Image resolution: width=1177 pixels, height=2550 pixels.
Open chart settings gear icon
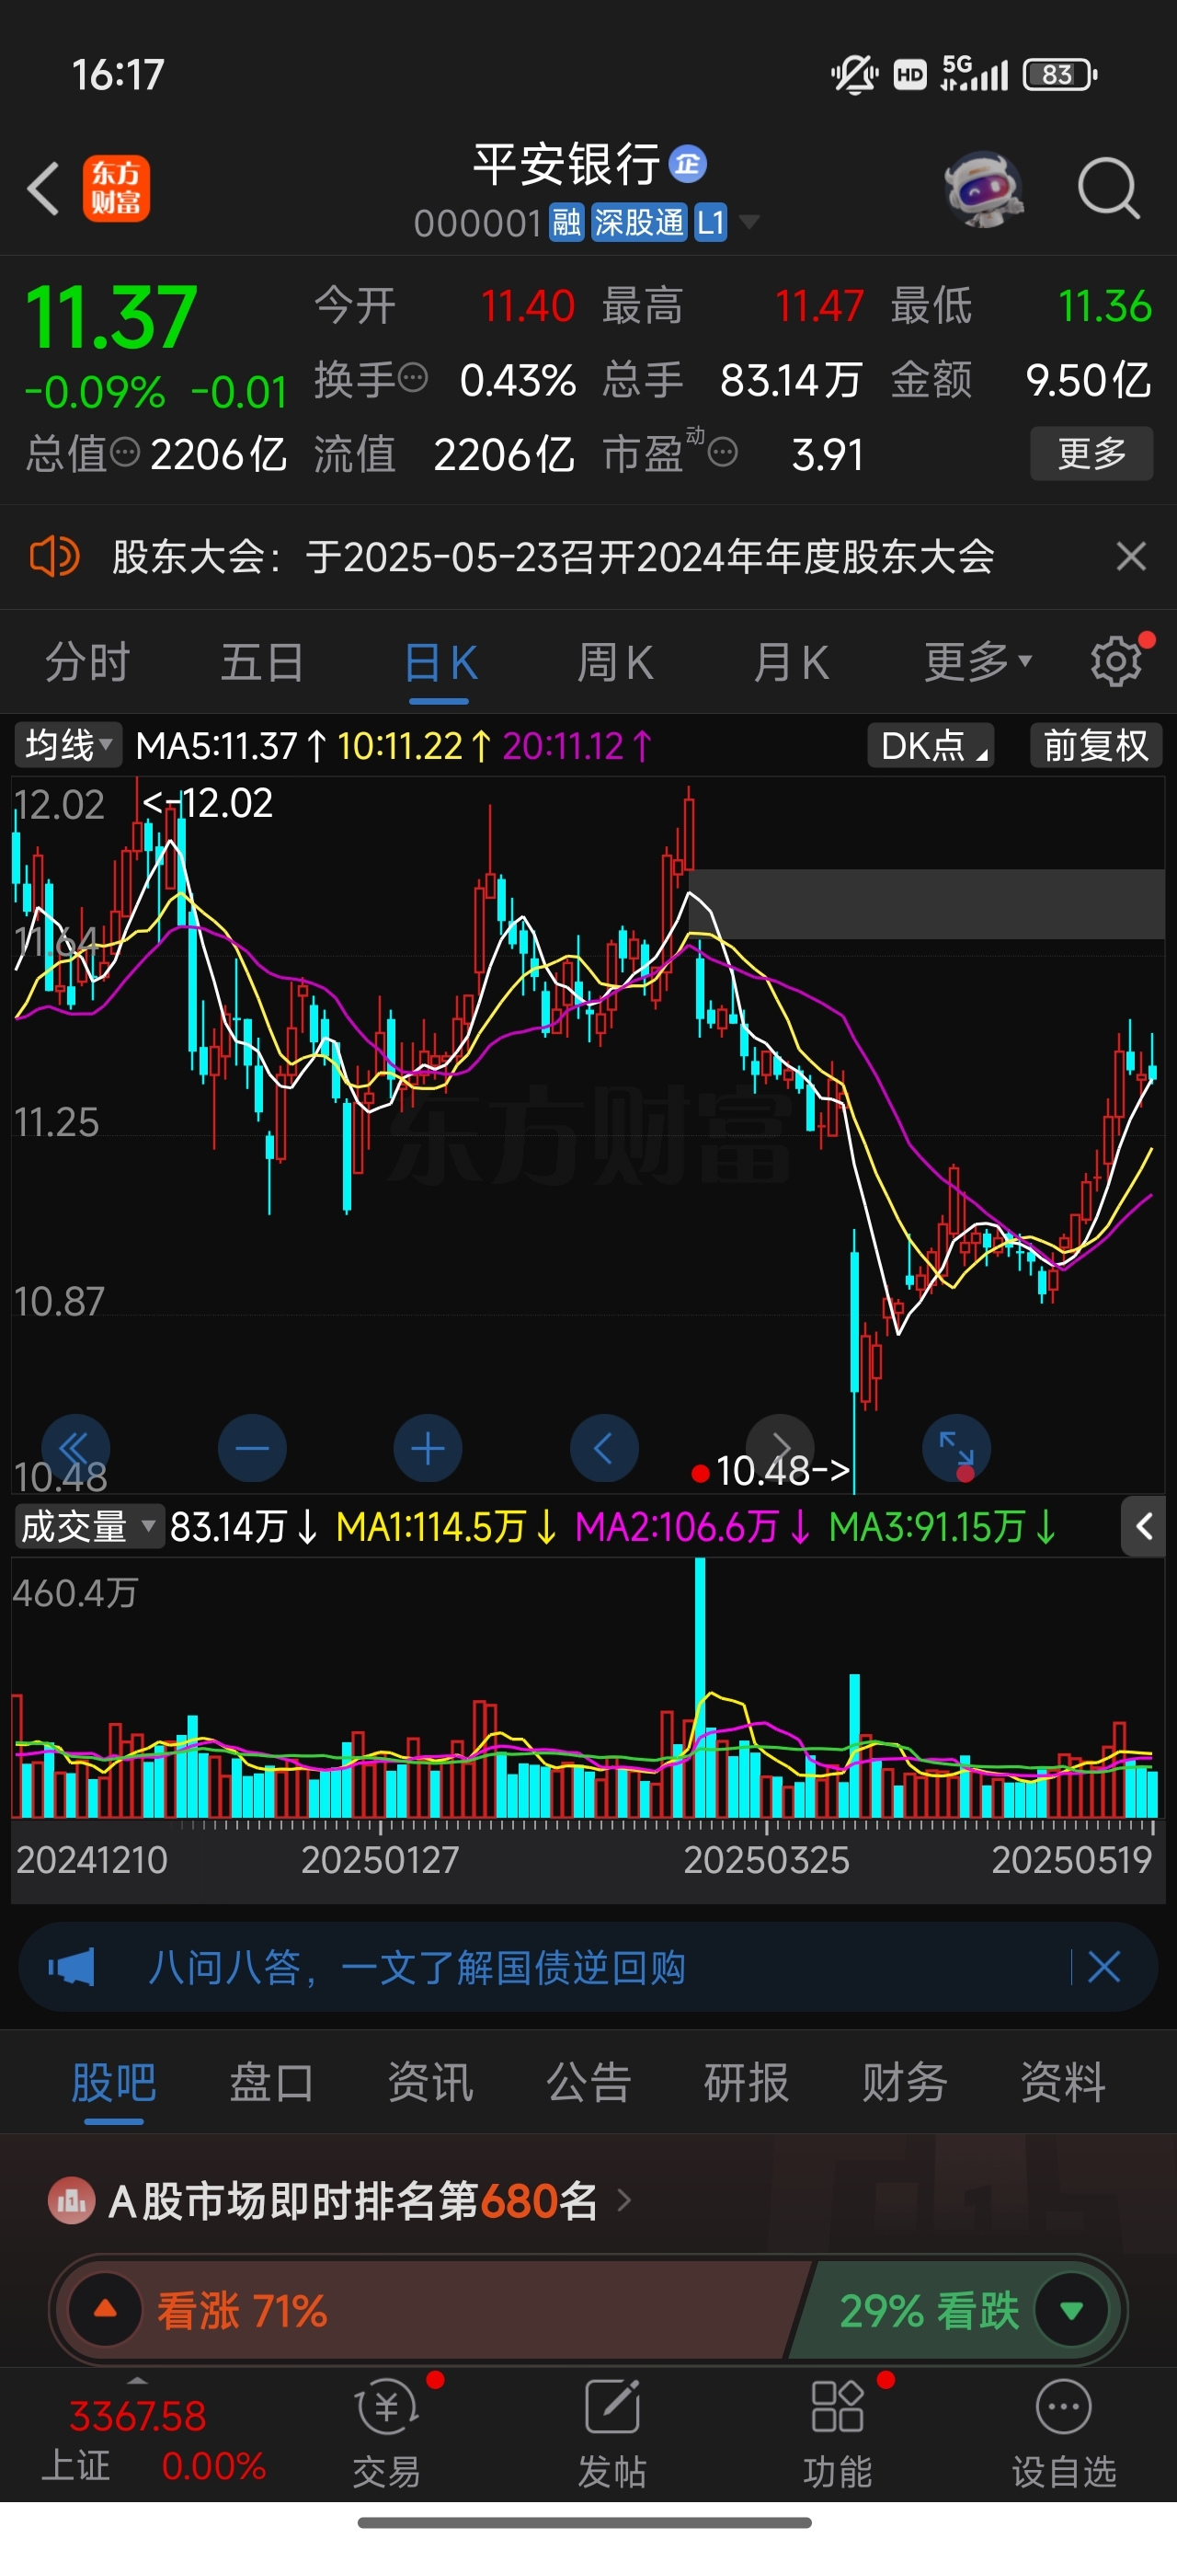point(1116,660)
